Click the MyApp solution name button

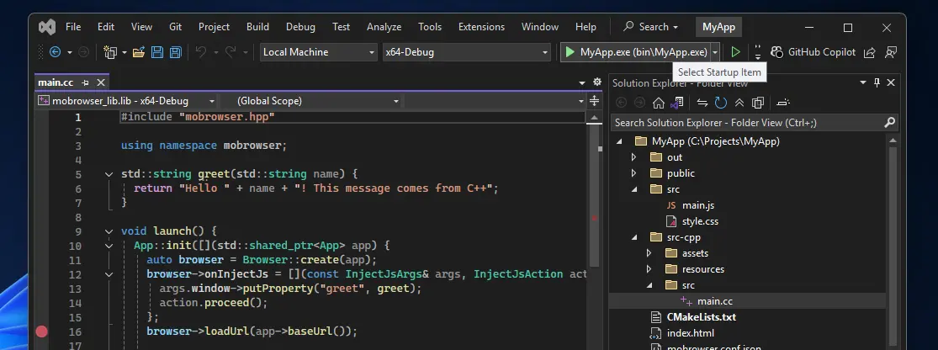pos(718,27)
